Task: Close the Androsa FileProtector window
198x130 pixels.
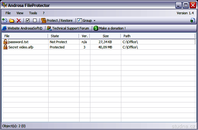Action: coord(193,5)
